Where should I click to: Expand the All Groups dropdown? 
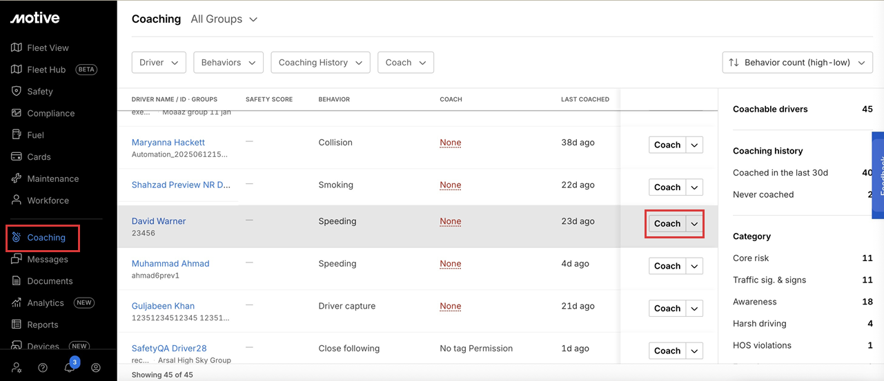(x=224, y=19)
